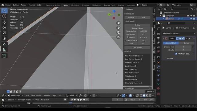
Task: Open the Mode objet dropdown
Action: (x=16, y=96)
